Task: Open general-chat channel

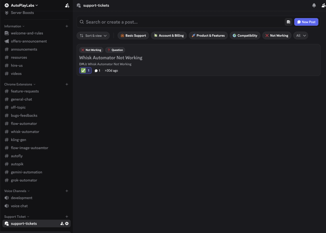Action: [x=36, y=99]
